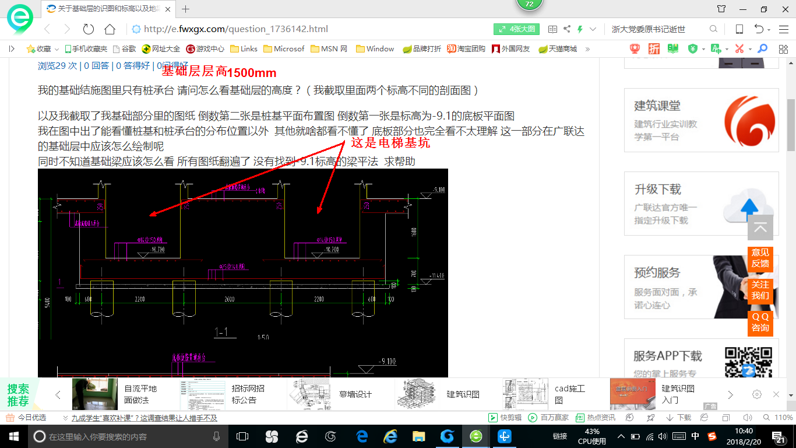The width and height of the screenshot is (796, 448).
Task: Click the mobile device icon in toolbar
Action: 739,29
